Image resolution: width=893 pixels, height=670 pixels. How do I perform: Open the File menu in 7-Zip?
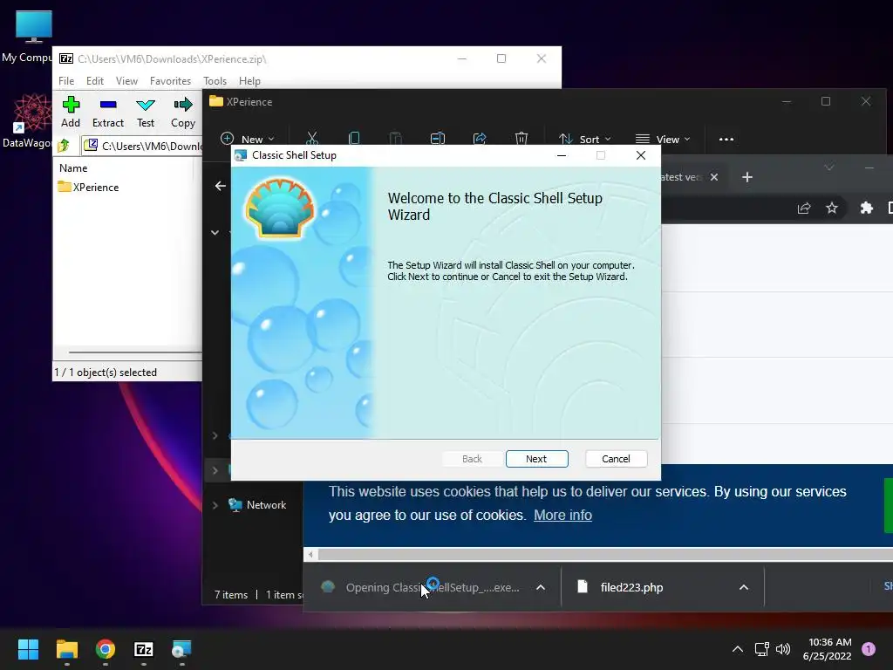click(66, 81)
